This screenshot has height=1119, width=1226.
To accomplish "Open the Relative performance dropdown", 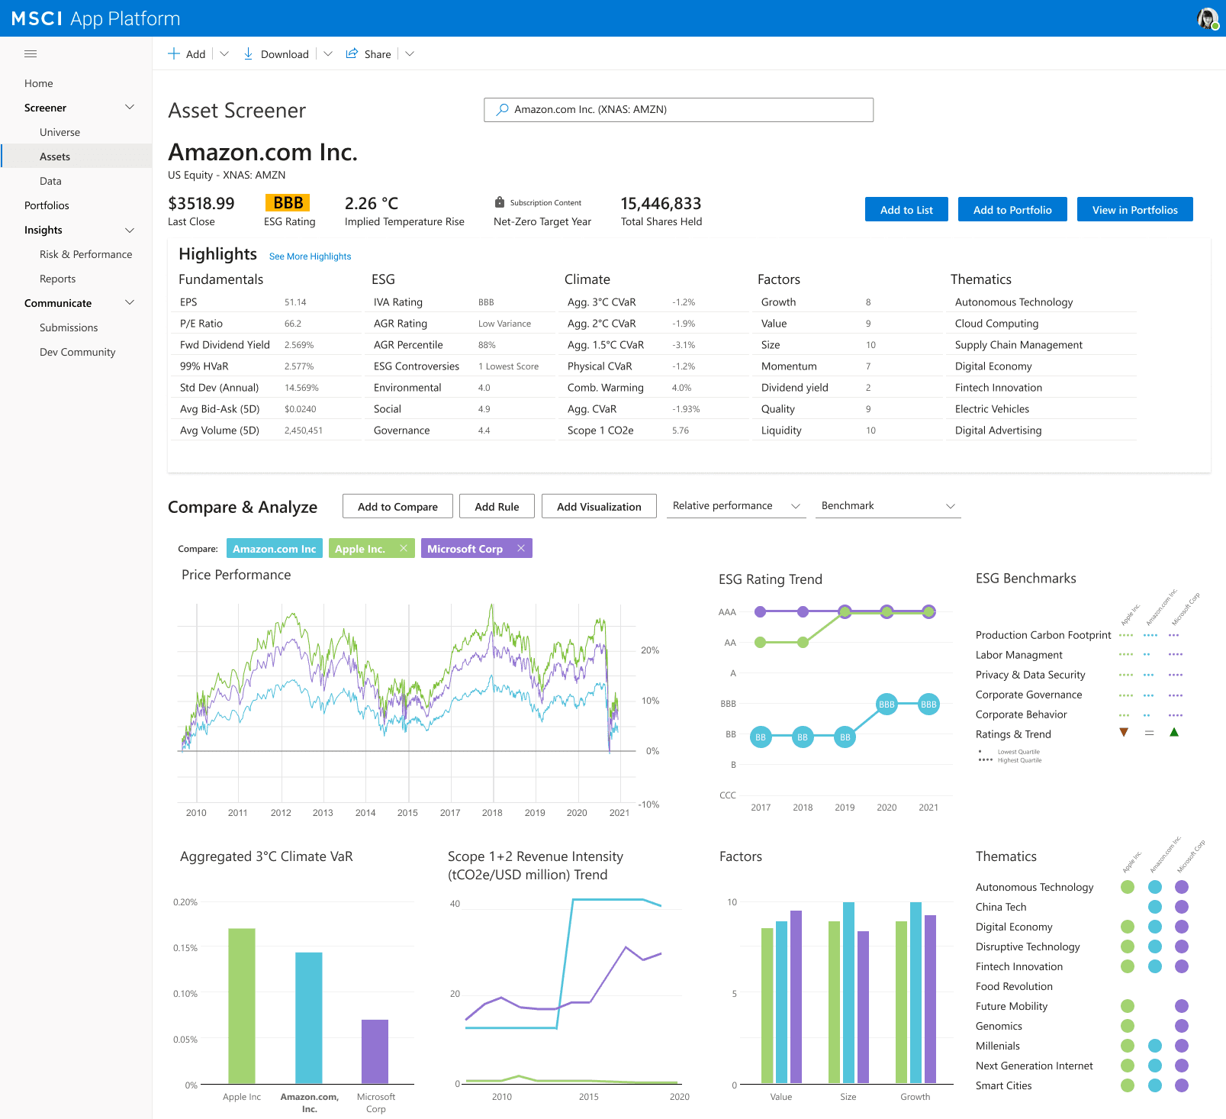I will (736, 506).
